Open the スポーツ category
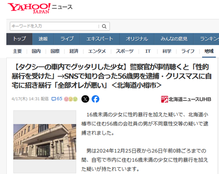The width and height of the screenshot is (219, 174). click(125, 51)
